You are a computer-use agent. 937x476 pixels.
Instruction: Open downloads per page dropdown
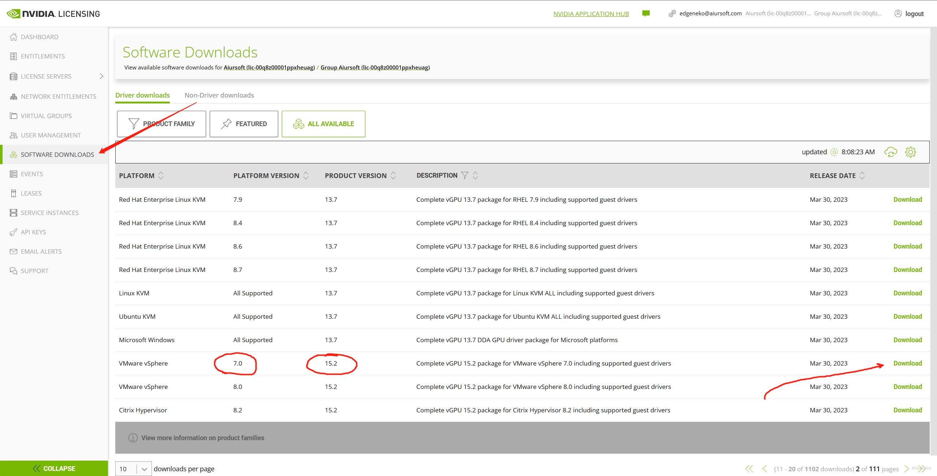point(144,469)
